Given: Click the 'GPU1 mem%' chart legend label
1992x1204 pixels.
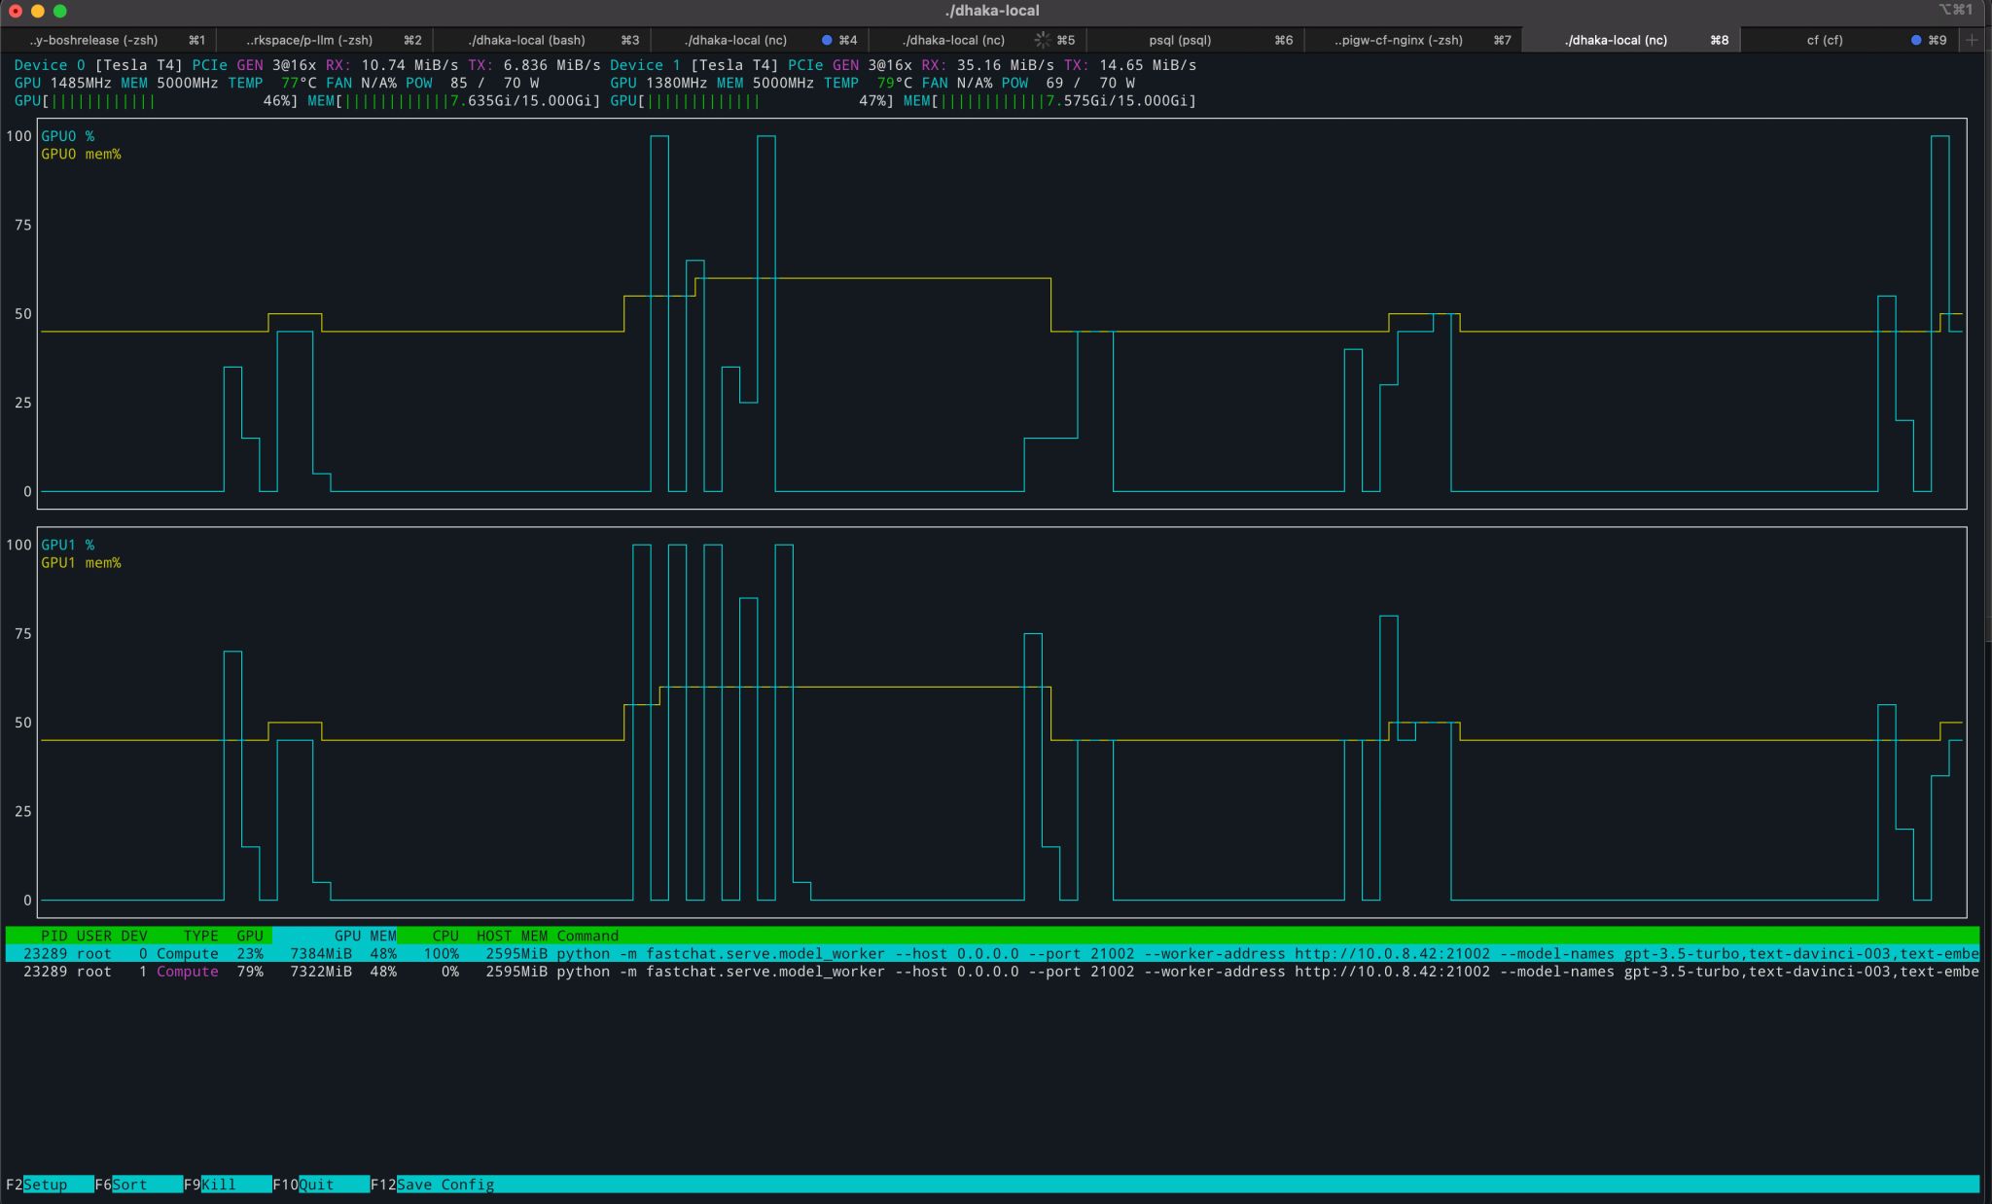Looking at the screenshot, I should point(81,562).
